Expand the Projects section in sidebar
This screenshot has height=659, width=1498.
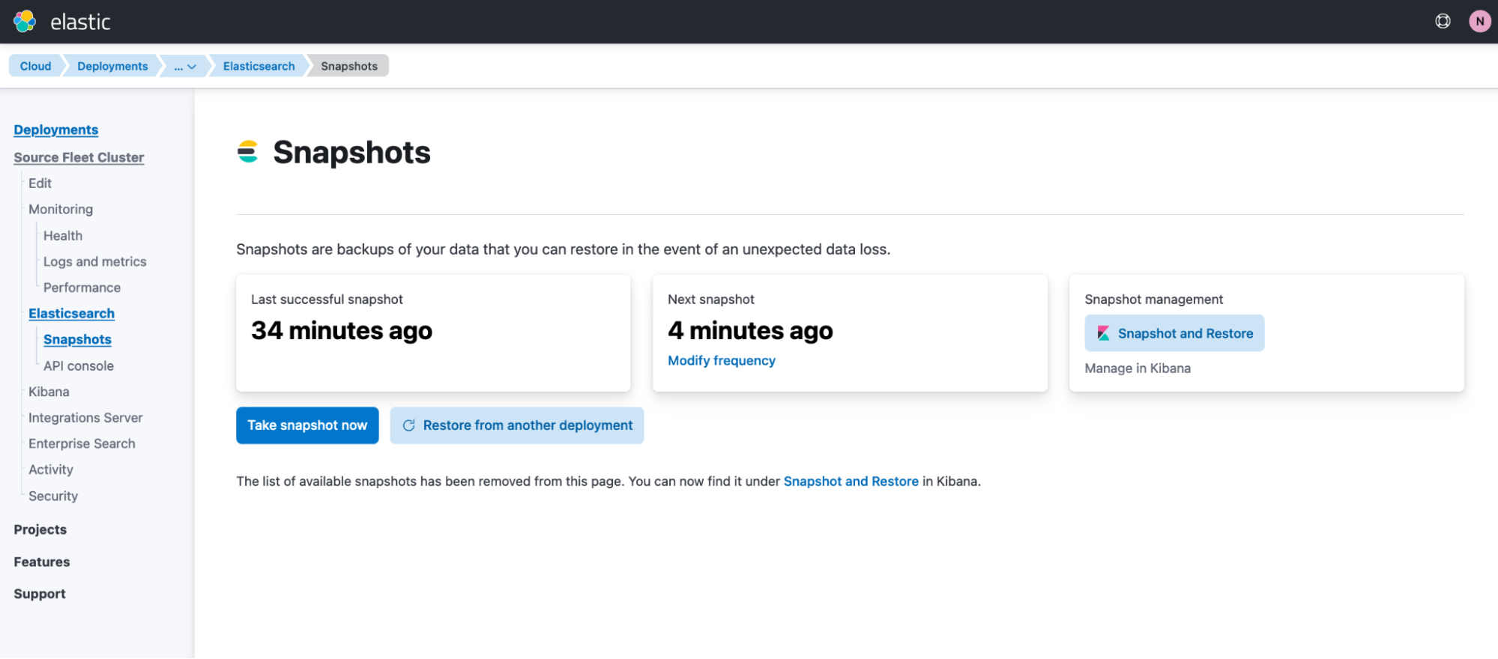[40, 529]
